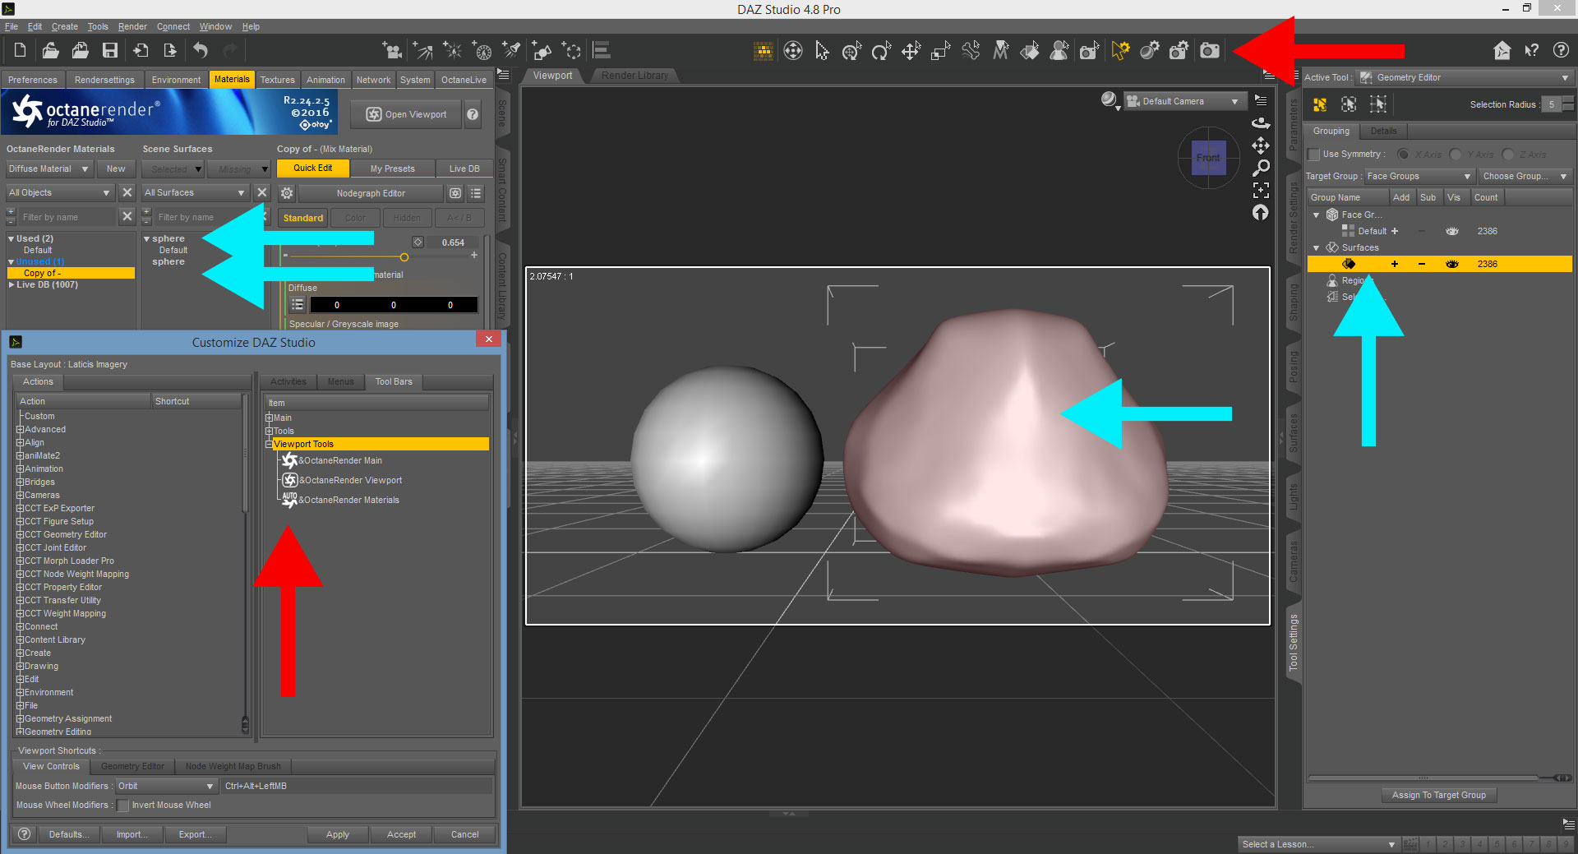
Task: Switch to the Render Library tab
Action: (x=634, y=76)
